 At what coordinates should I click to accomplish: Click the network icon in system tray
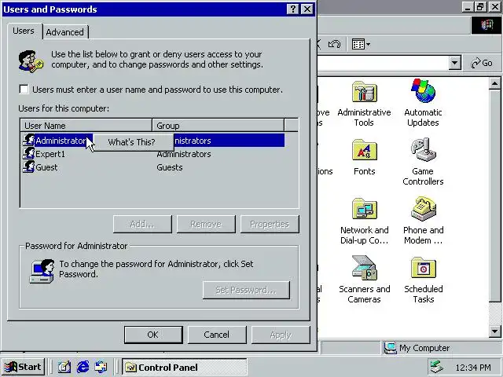pyautogui.click(x=437, y=367)
